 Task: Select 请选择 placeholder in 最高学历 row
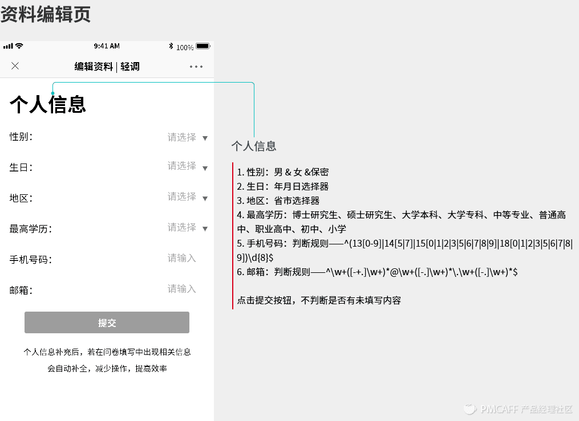click(181, 227)
